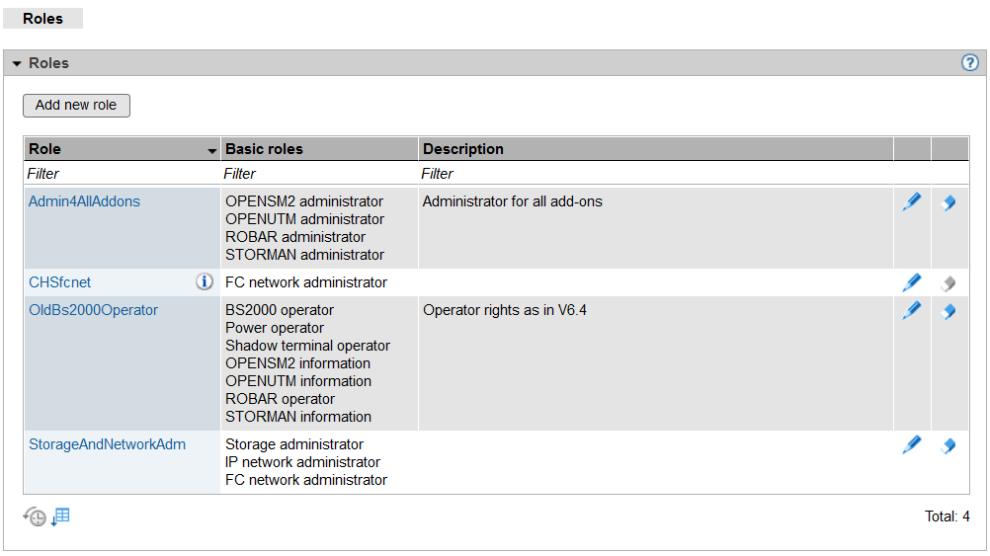Switch to the Roles tab
Screen dimensions: 990x556
(x=42, y=18)
